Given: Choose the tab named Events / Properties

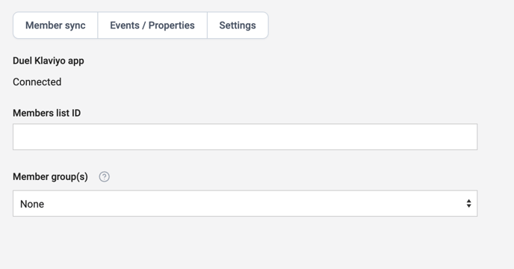Looking at the screenshot, I should 152,25.
